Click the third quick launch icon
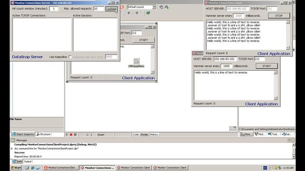The image size is (305, 171). (x=38, y=168)
